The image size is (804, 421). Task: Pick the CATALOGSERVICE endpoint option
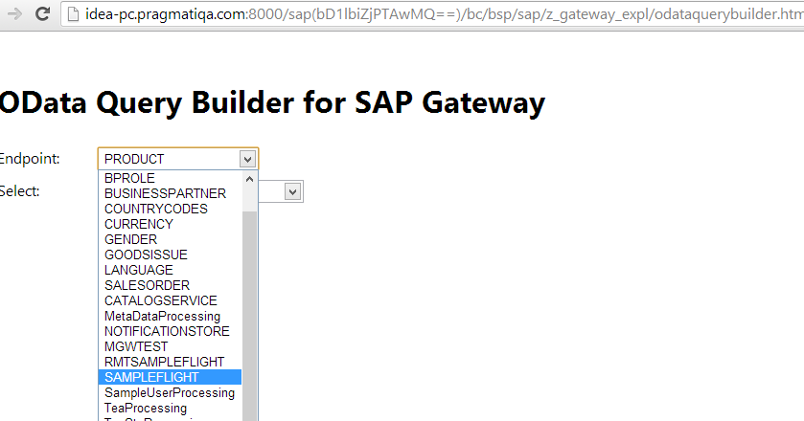point(170,300)
